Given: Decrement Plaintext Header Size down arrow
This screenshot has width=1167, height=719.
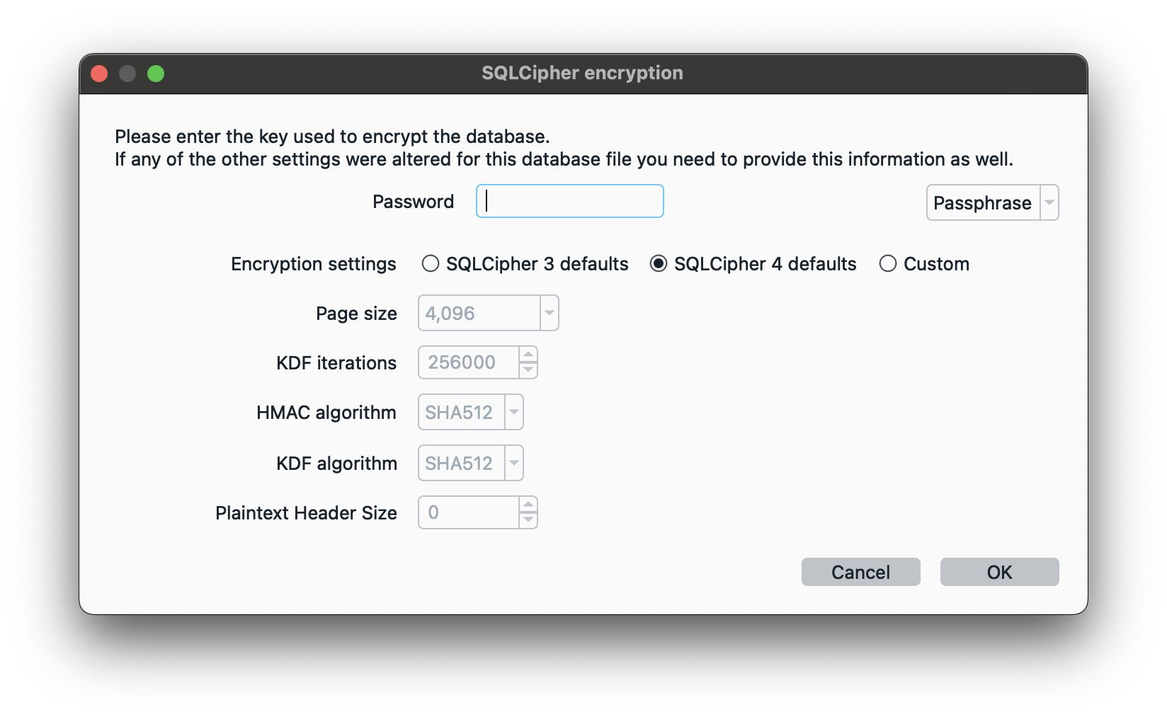Looking at the screenshot, I should (528, 519).
